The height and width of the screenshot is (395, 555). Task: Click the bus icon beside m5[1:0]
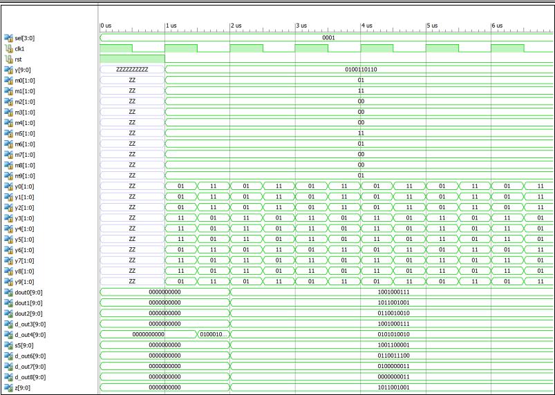coord(8,133)
